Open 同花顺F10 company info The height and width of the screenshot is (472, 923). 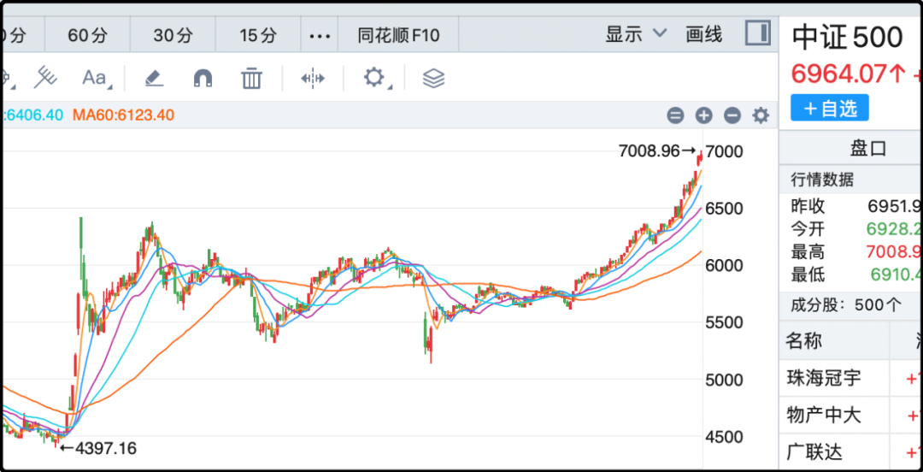398,35
